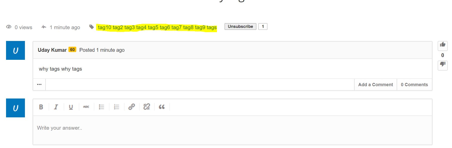Click the eye icon next to views
The image size is (452, 148).
pyautogui.click(x=9, y=27)
